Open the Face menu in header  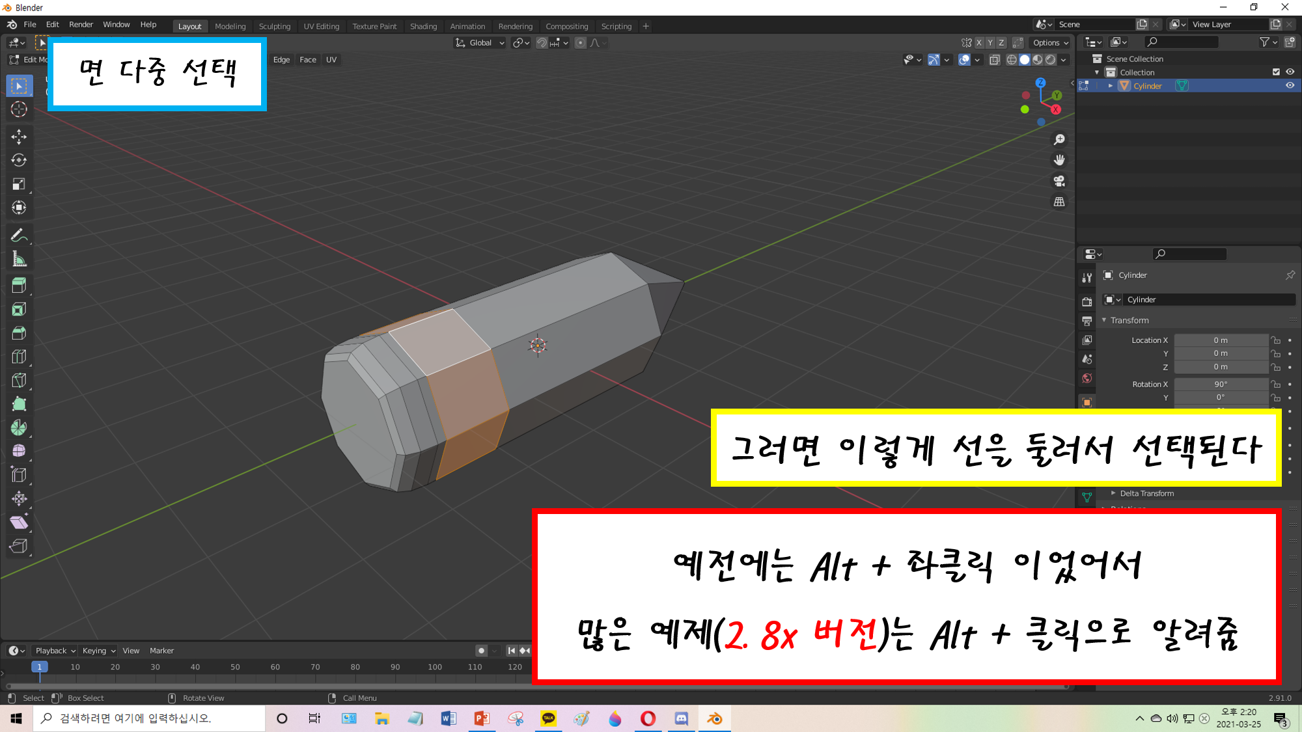pyautogui.click(x=307, y=60)
